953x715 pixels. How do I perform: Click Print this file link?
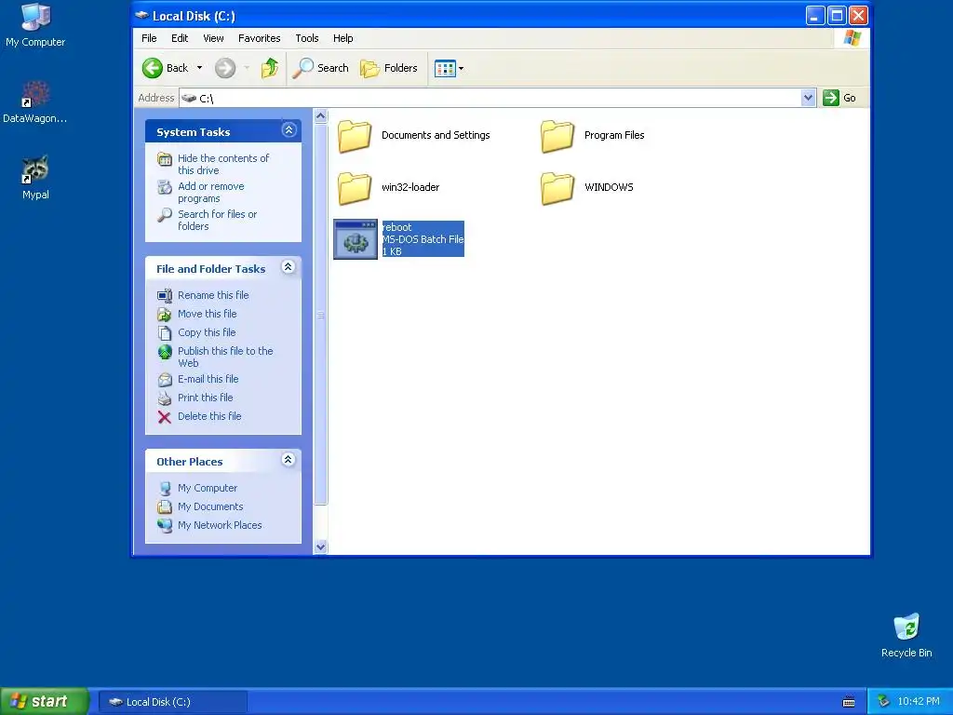pos(206,398)
